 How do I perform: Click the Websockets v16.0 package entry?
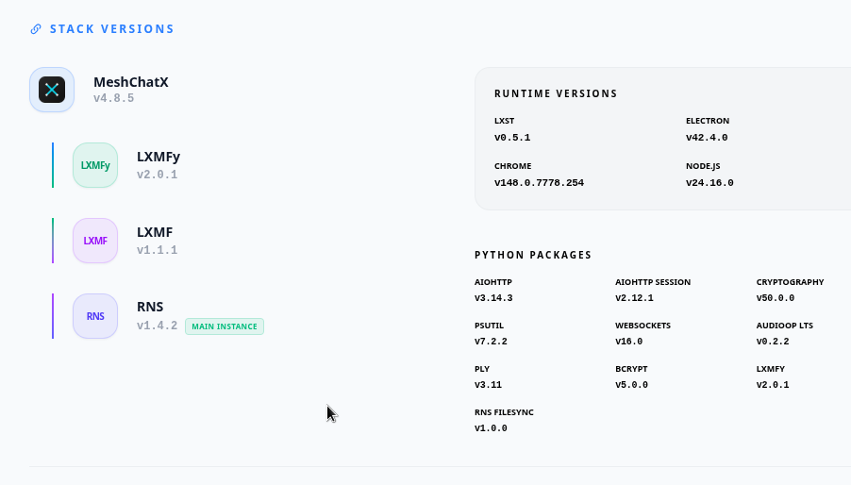642,334
